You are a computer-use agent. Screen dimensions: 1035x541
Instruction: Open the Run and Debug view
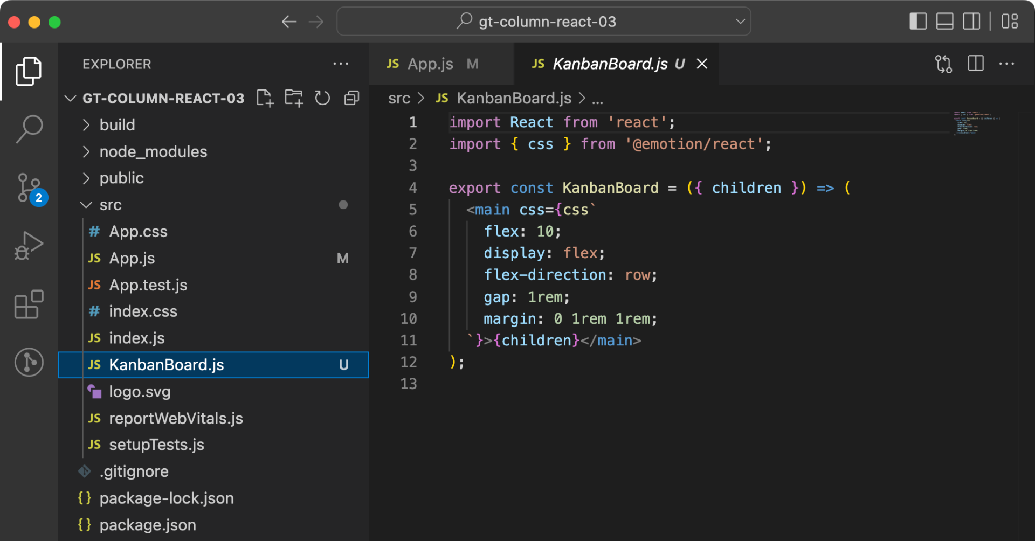click(x=29, y=246)
